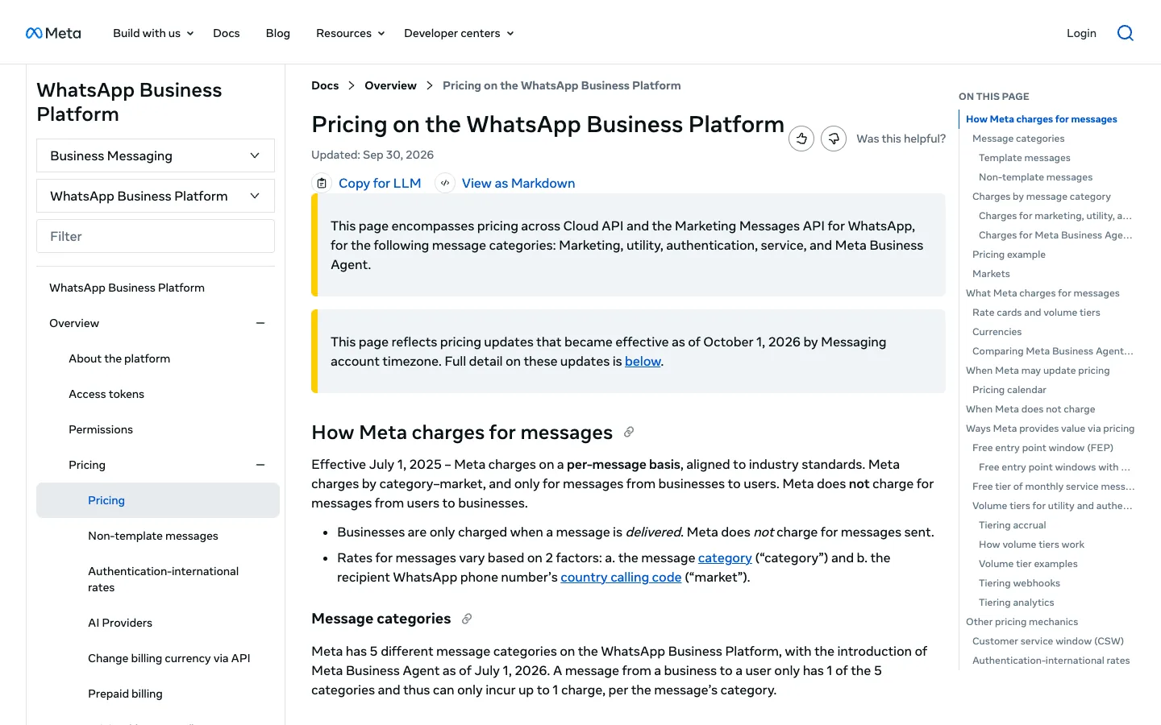Open the Business Messaging dropdown

pyautogui.click(x=156, y=155)
